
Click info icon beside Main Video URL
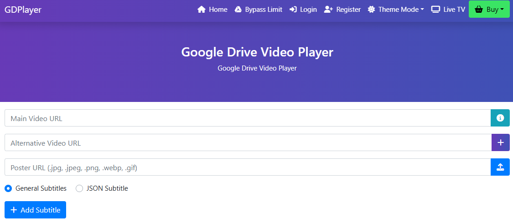pos(500,118)
